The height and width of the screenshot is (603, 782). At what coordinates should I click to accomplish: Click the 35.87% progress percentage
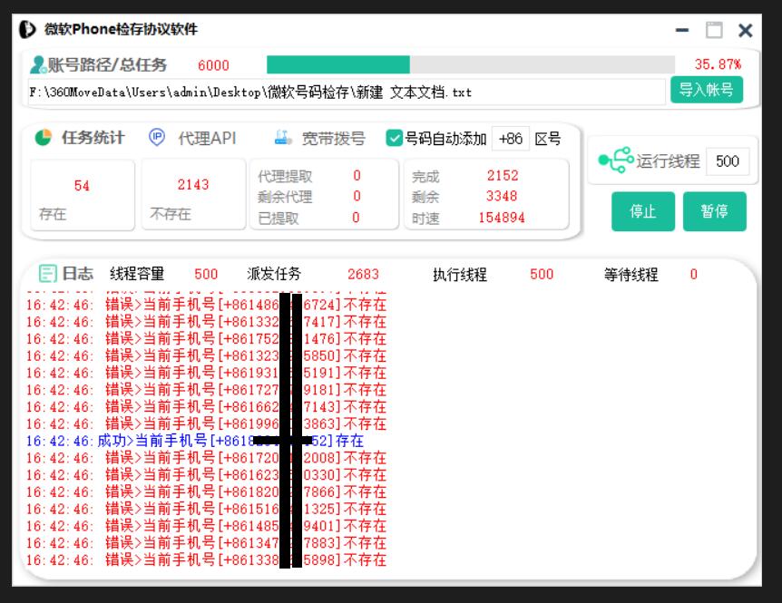pyautogui.click(x=718, y=64)
